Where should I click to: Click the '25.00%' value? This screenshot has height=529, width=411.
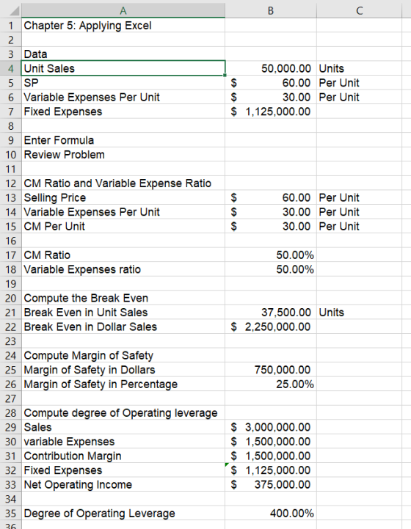pyautogui.click(x=271, y=384)
